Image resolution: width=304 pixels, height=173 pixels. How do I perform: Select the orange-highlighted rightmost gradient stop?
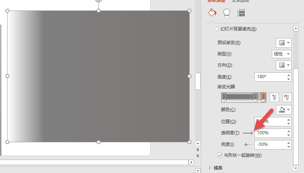click(x=263, y=97)
